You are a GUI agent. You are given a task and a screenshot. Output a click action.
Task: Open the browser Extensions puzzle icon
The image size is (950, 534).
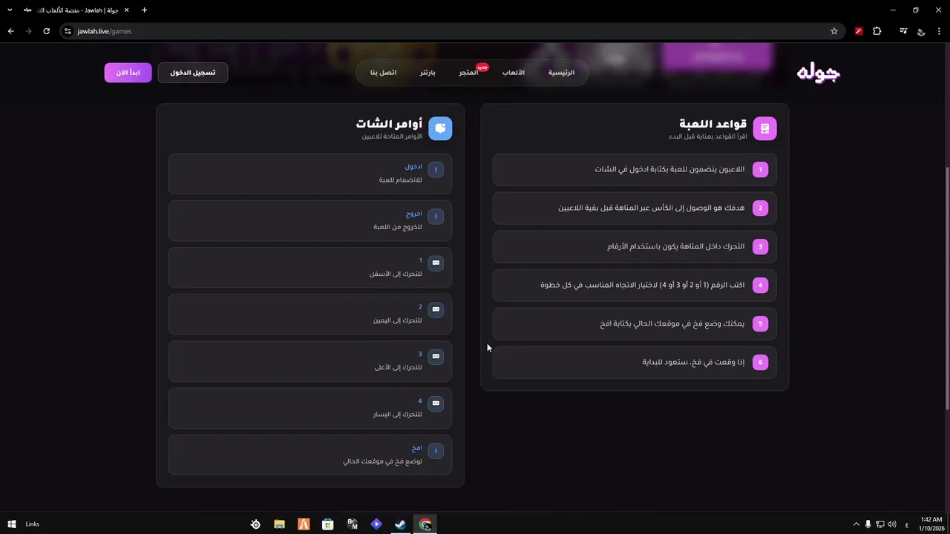click(877, 31)
